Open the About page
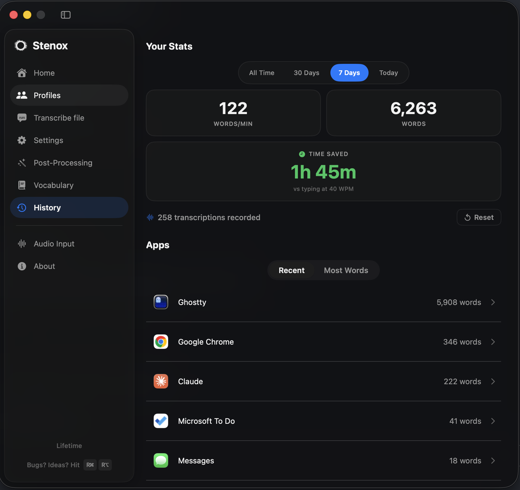Image resolution: width=520 pixels, height=490 pixels. coord(69,266)
